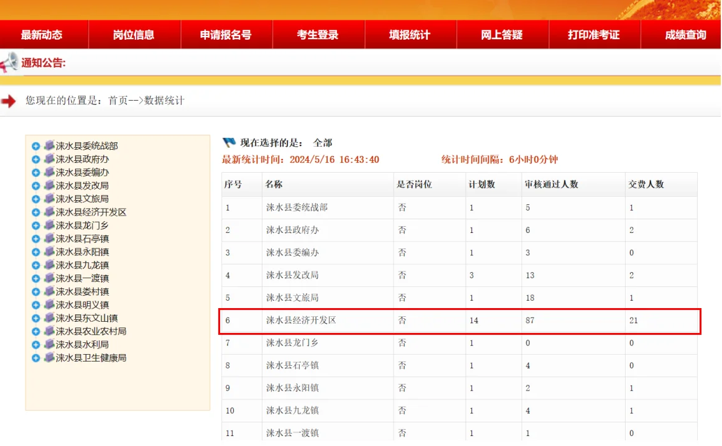Click the plus icon for 涞水县一渡镇
This screenshot has height=446, width=722.
(36, 279)
